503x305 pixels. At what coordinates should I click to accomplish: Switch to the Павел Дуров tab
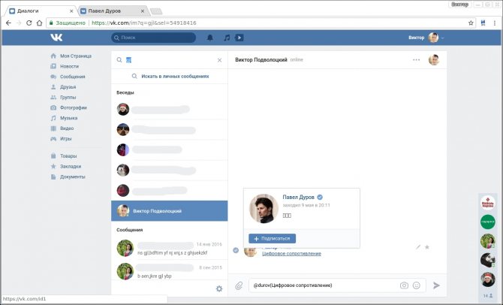[x=113, y=11]
